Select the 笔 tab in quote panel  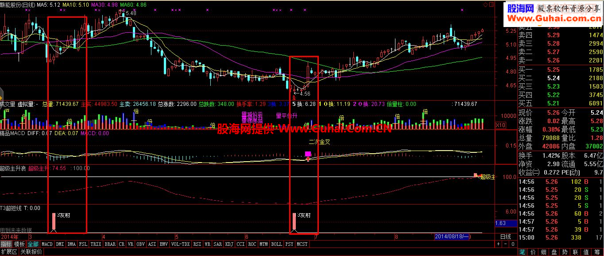click(x=523, y=252)
